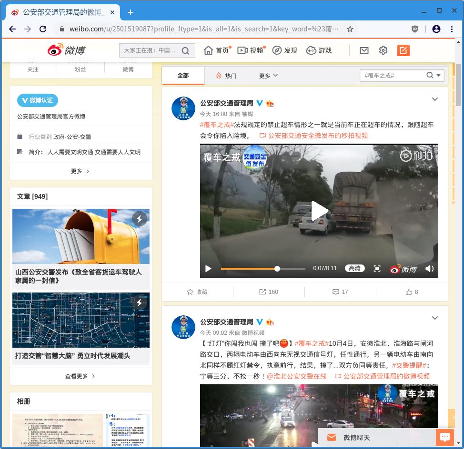Click the 高清 quality toggle on the video
The height and width of the screenshot is (449, 464).
tap(355, 268)
